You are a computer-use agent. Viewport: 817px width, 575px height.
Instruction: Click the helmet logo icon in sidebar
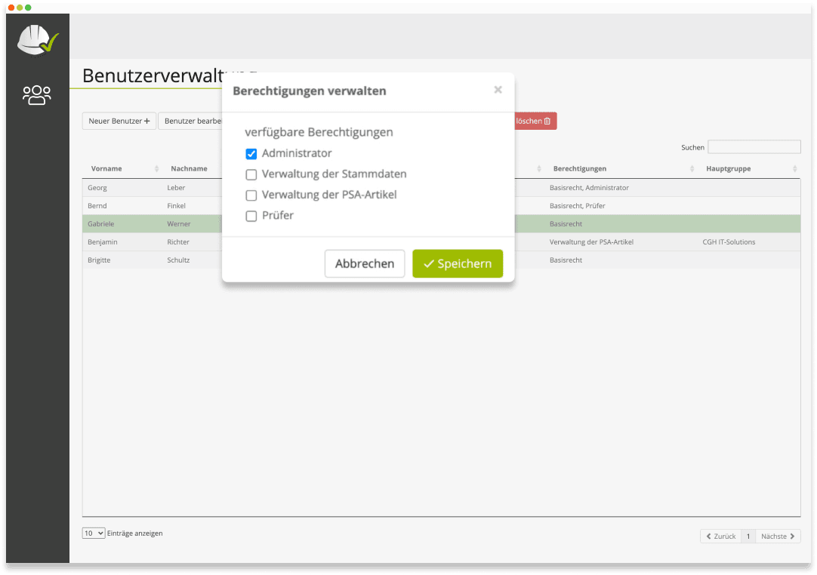tap(37, 40)
